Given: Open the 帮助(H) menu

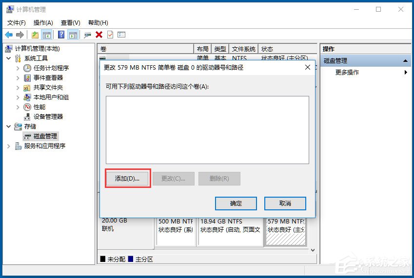Looking at the screenshot, I should pos(98,23).
